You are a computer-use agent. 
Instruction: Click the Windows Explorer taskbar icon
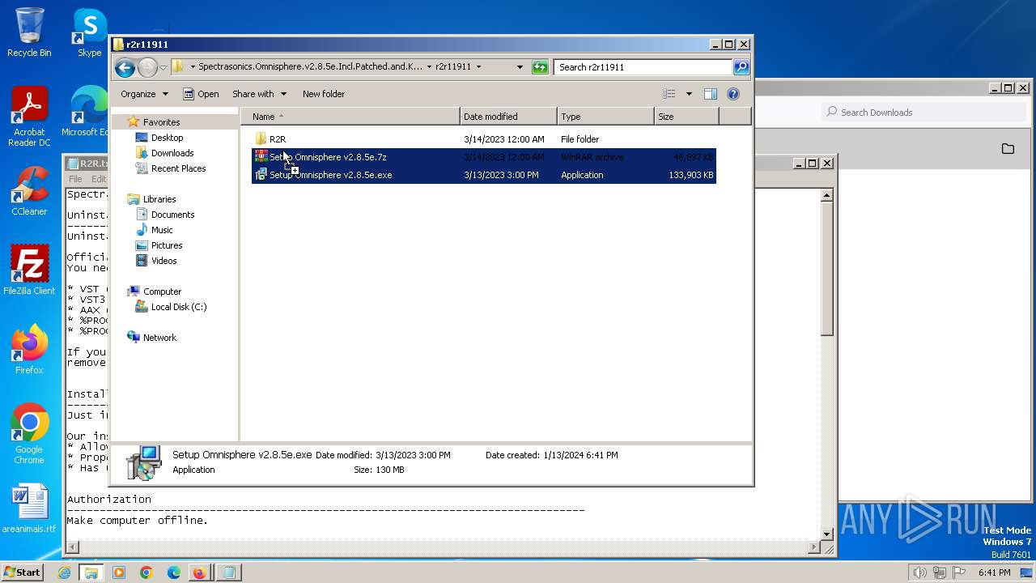click(x=91, y=572)
